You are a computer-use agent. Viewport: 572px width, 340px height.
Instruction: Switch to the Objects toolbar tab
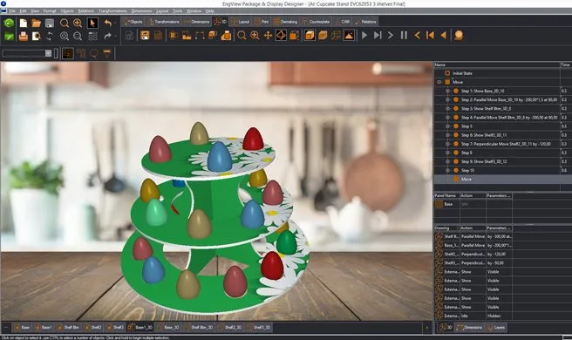point(133,22)
